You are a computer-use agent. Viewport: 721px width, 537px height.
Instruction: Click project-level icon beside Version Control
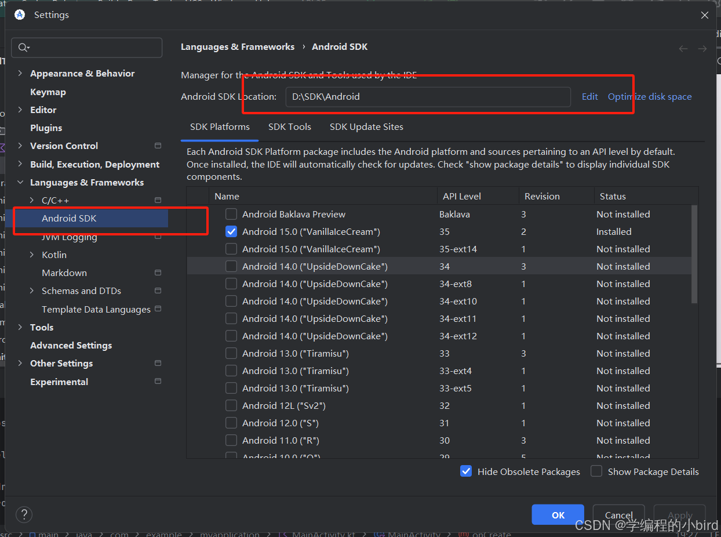tap(158, 146)
